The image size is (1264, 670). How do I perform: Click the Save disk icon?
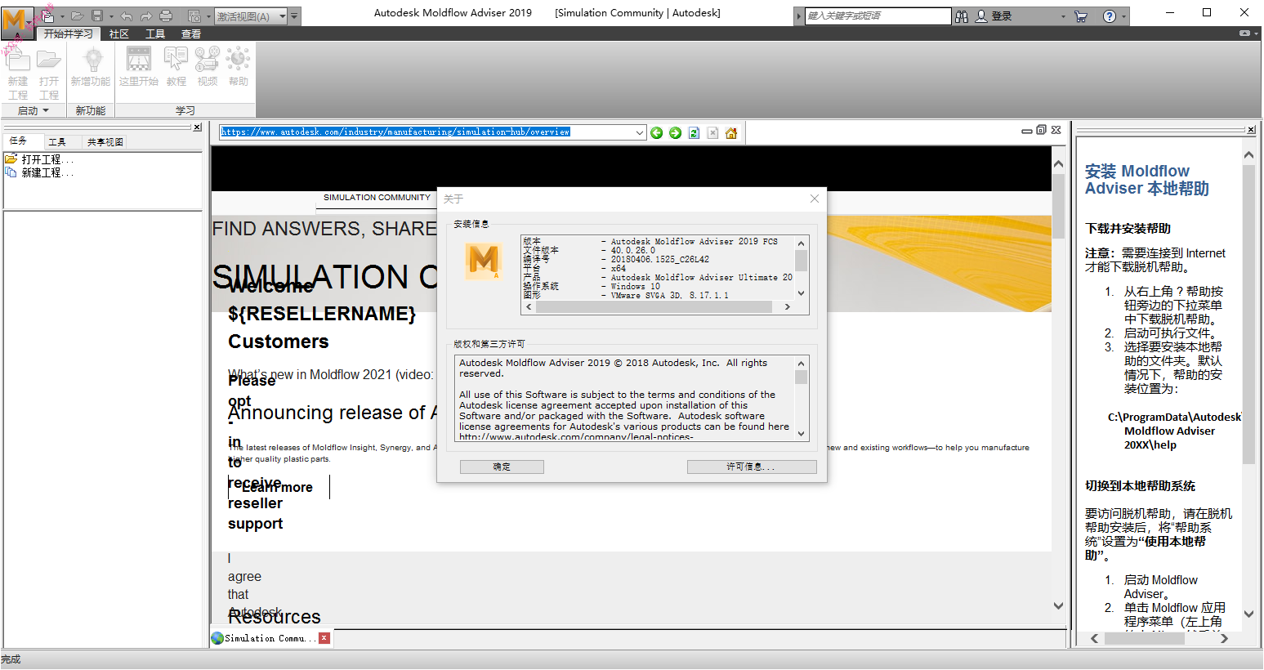pos(97,16)
